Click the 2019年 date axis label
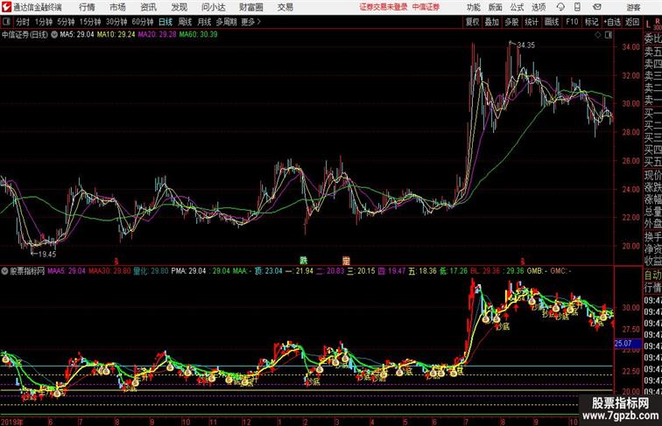662x426 pixels. [12, 422]
